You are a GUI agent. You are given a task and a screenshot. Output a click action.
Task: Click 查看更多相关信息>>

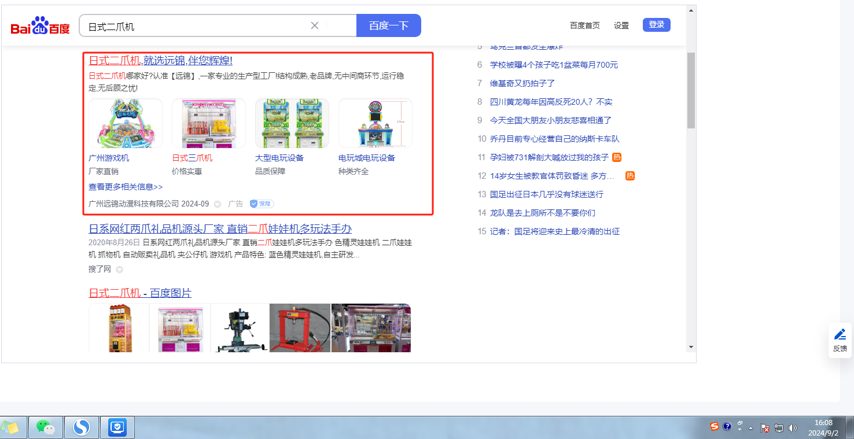tap(126, 187)
